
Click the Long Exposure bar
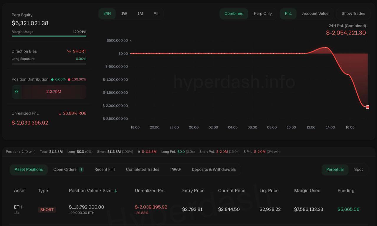[49, 64]
